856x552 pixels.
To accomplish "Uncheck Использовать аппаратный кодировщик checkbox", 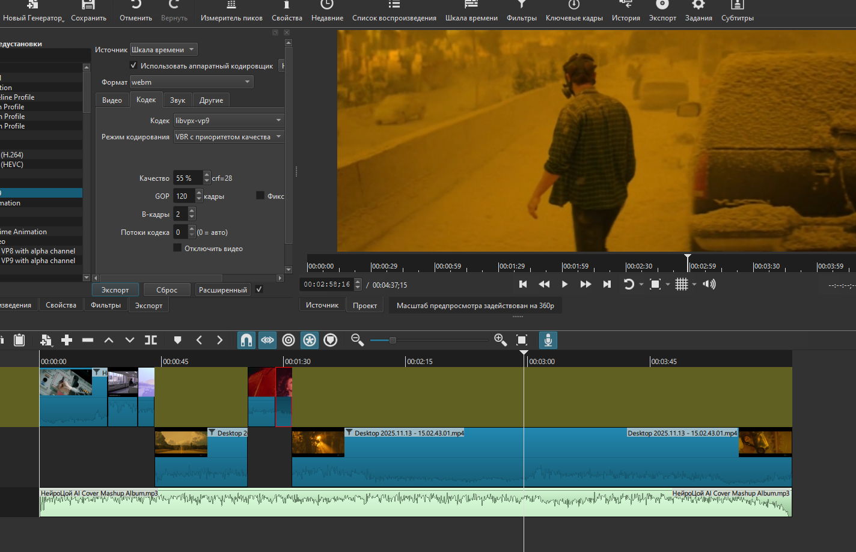I will click(133, 65).
